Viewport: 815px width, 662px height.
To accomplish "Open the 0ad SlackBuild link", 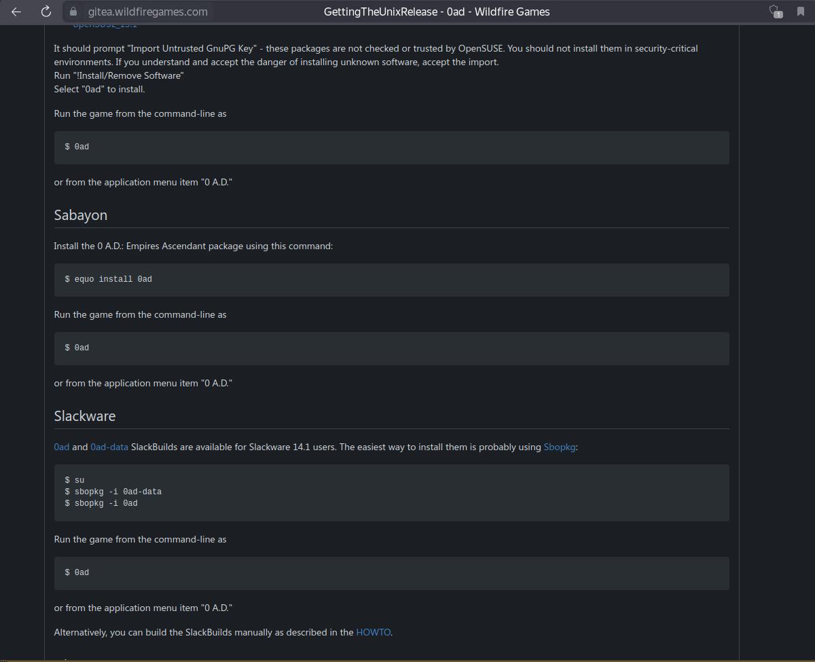I will pos(61,447).
